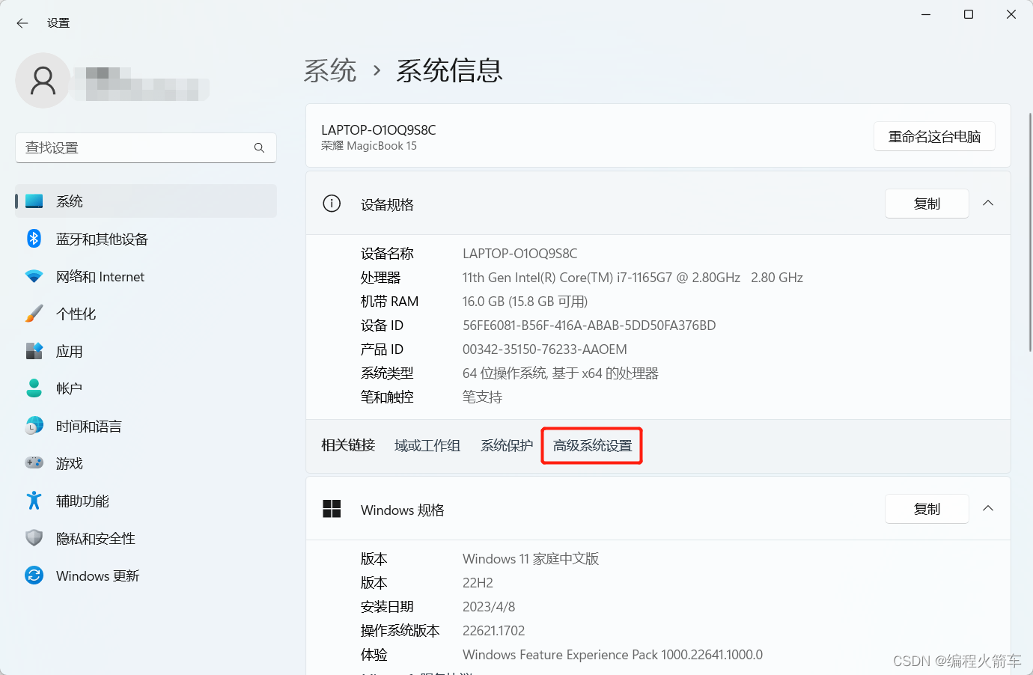The width and height of the screenshot is (1033, 675).
Task: Copy Windows specs with Windows 规格 复制 button
Action: tap(927, 509)
